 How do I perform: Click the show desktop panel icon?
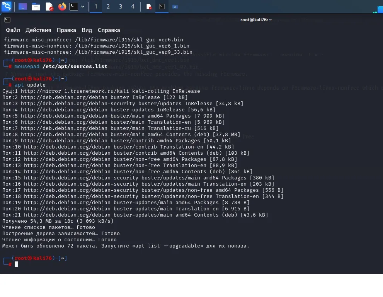coord(23,7)
